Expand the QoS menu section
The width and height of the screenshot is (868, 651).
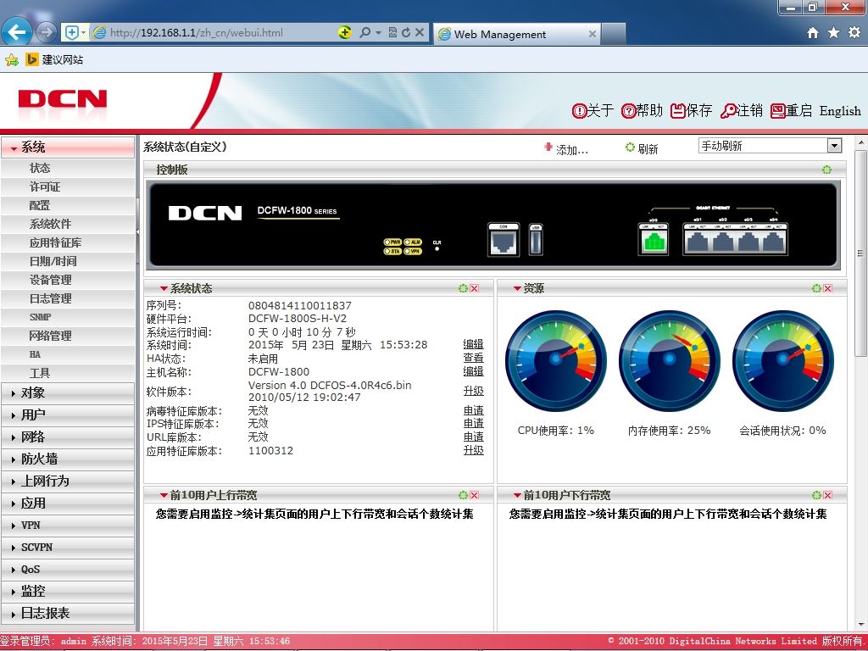(x=68, y=569)
